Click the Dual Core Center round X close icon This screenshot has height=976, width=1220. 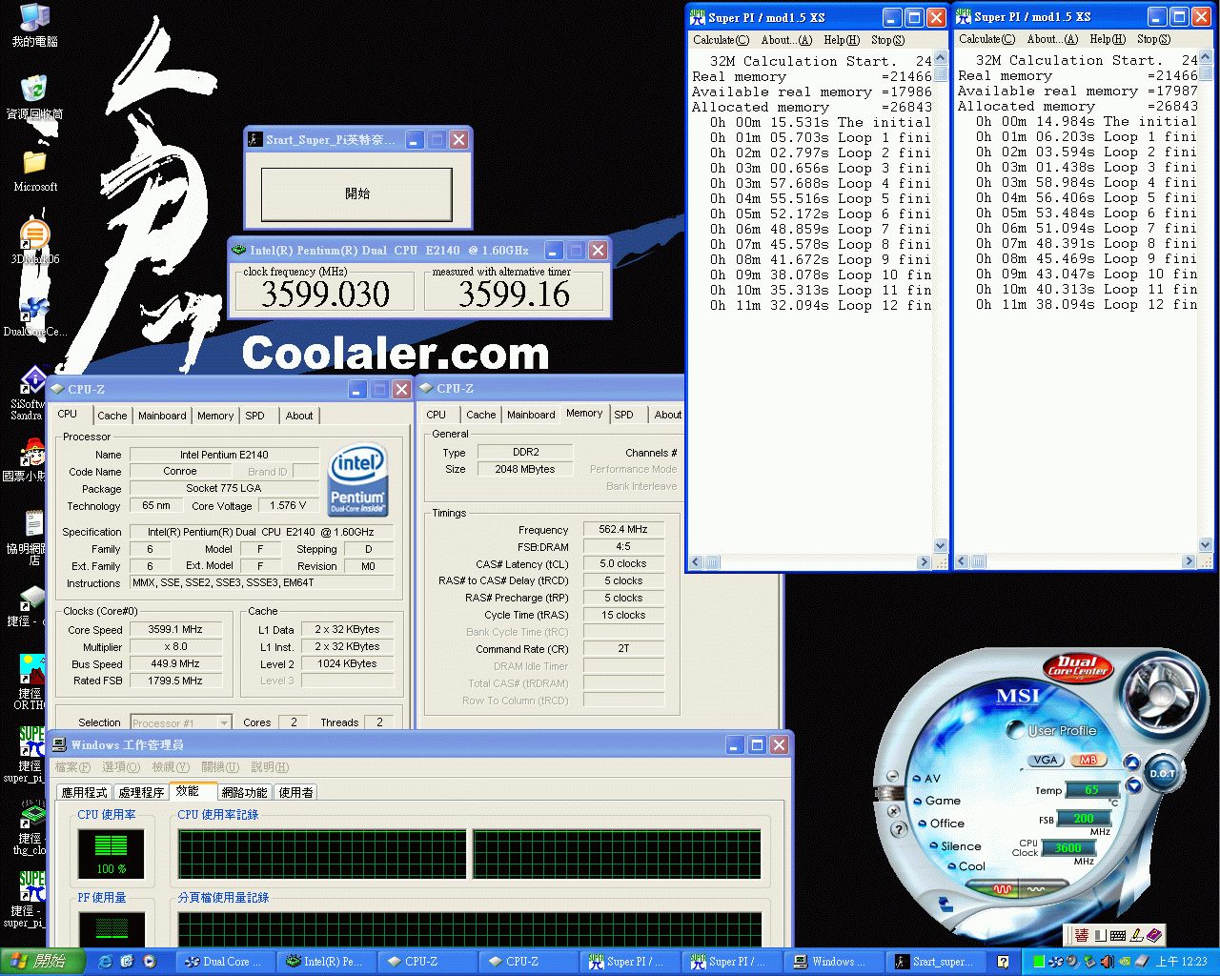[894, 811]
